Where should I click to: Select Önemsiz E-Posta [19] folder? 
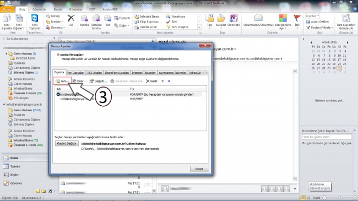click(x=25, y=93)
